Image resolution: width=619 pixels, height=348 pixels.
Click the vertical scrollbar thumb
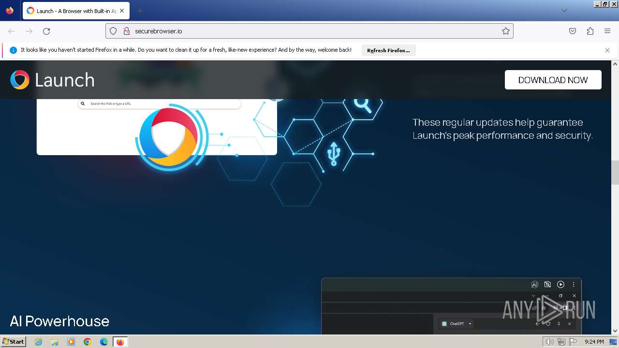click(x=615, y=173)
